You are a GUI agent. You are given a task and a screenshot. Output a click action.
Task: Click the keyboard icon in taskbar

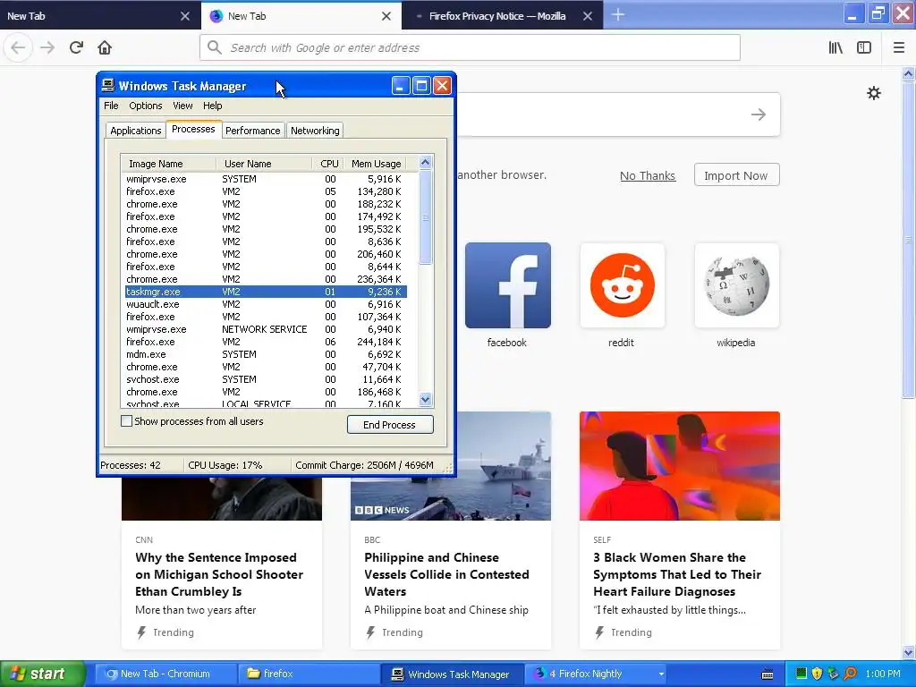(x=768, y=674)
